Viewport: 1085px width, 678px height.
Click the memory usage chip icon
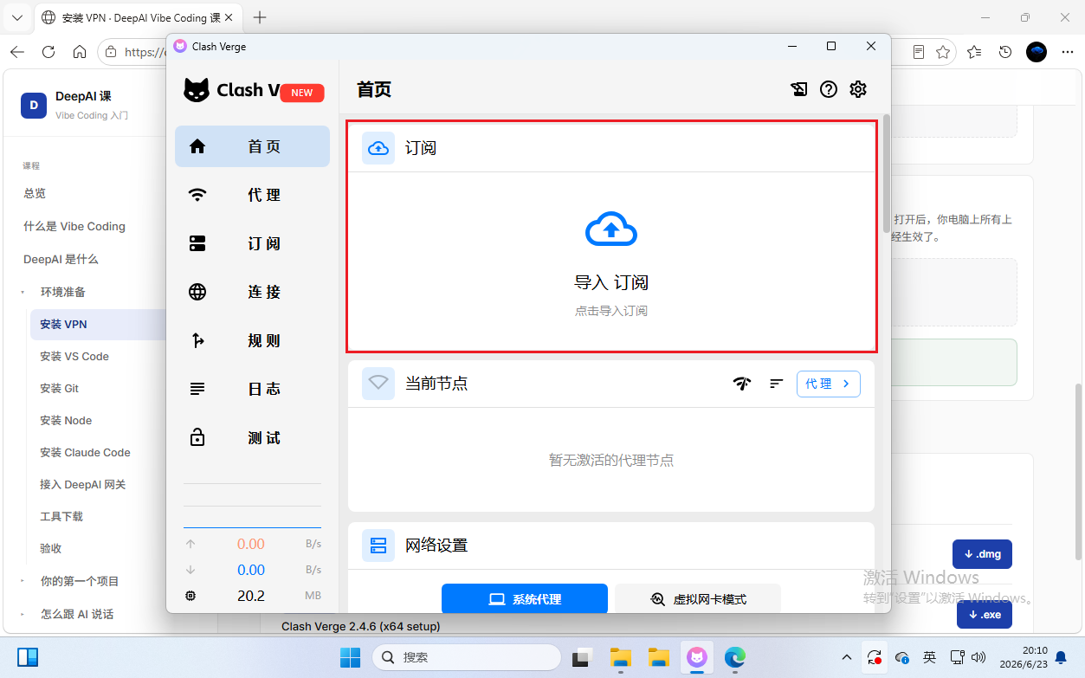[x=191, y=596]
